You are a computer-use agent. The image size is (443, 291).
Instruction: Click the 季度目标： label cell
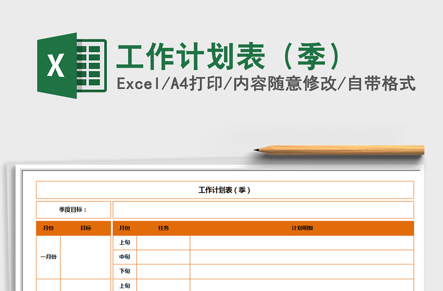(74, 210)
